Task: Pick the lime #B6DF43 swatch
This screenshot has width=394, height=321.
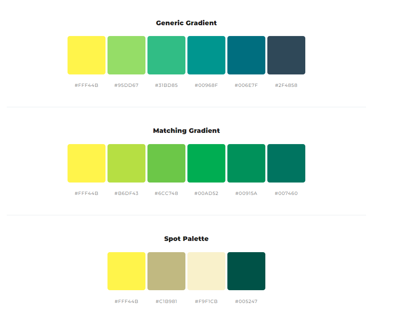Action: click(126, 163)
